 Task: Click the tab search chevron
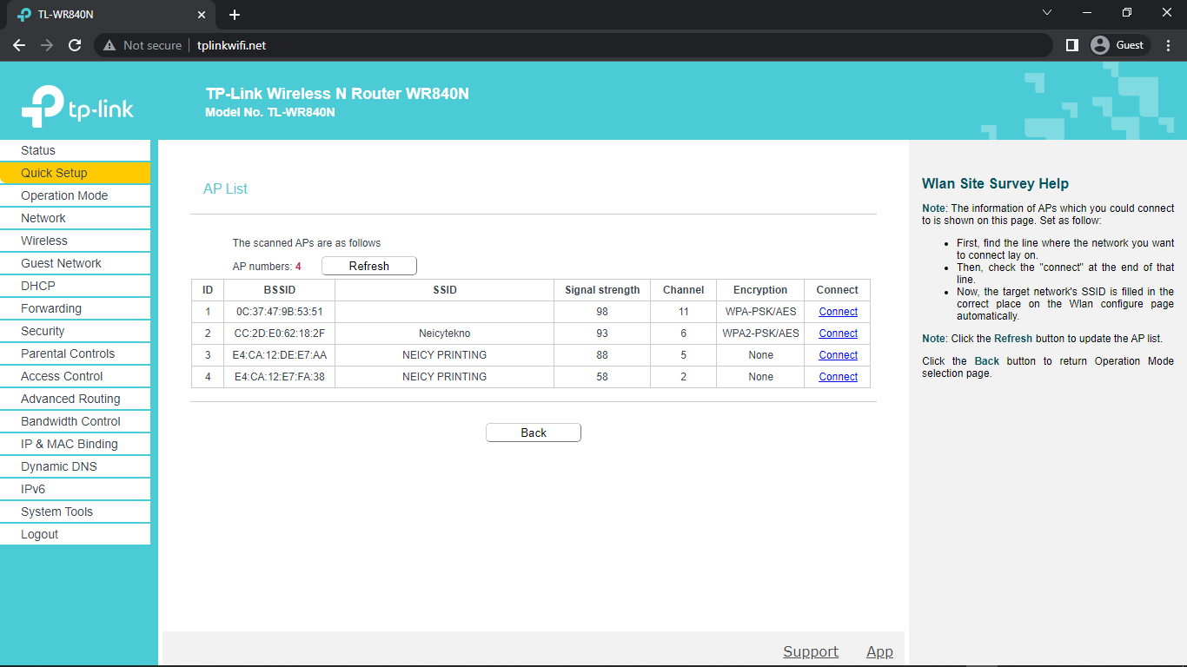[1047, 12]
